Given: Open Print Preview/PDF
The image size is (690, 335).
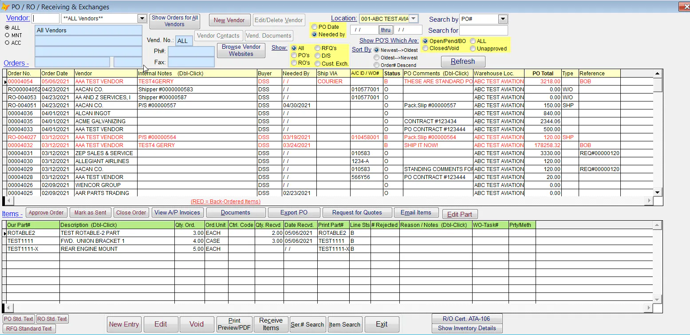Looking at the screenshot, I should (234, 324).
